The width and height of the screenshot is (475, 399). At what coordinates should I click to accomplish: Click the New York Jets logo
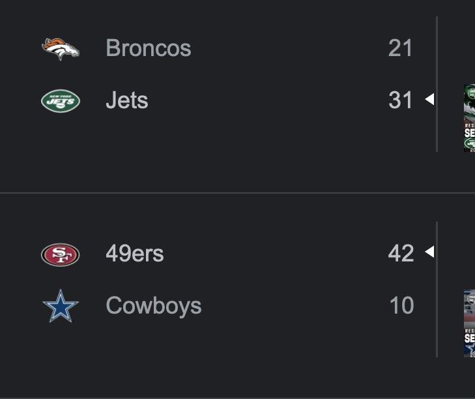pyautogui.click(x=61, y=101)
